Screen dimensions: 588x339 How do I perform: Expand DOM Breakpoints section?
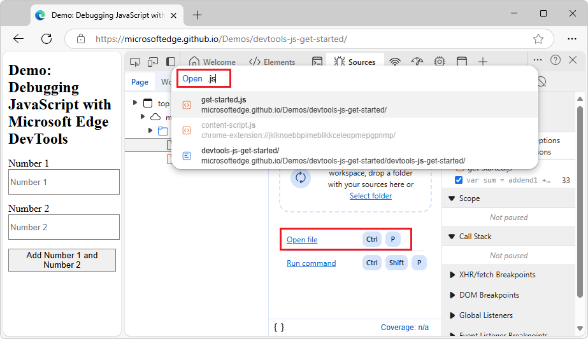tap(452, 295)
